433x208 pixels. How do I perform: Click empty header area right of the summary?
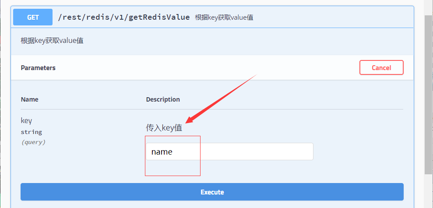coord(333,18)
